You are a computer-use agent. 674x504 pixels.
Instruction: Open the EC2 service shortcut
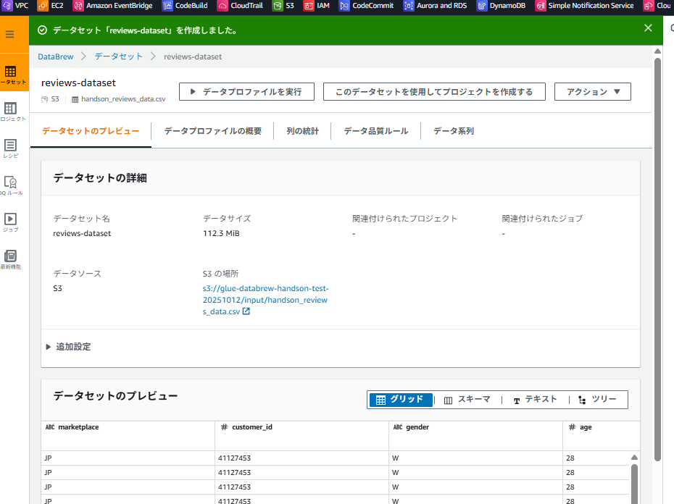pyautogui.click(x=50, y=6)
